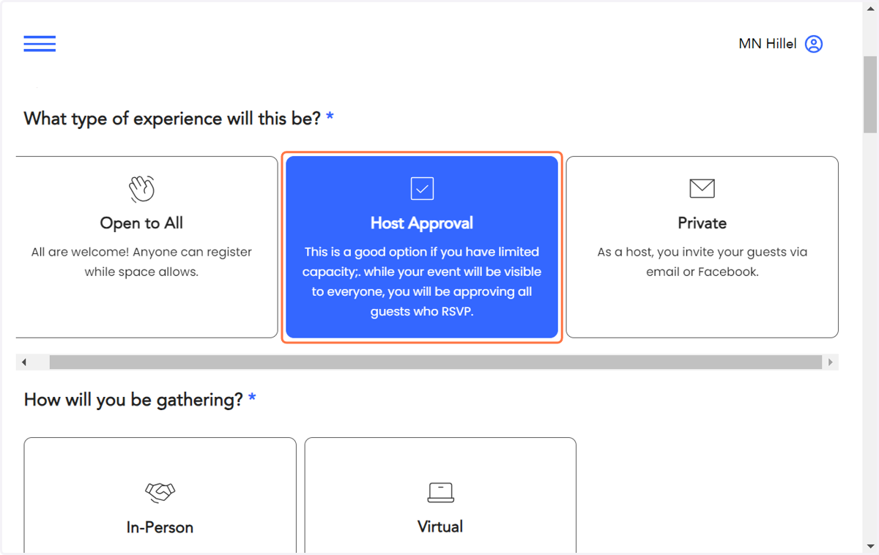This screenshot has width=879, height=555.
Task: Click the checkmark icon on Host Approval
Action: point(422,188)
